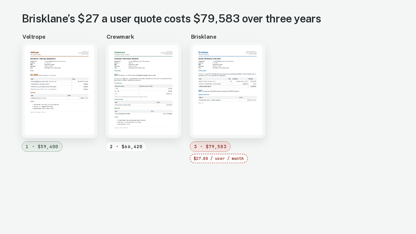
Task: Open the Crewmark proposal document thumbnail
Action: pyautogui.click(x=143, y=90)
